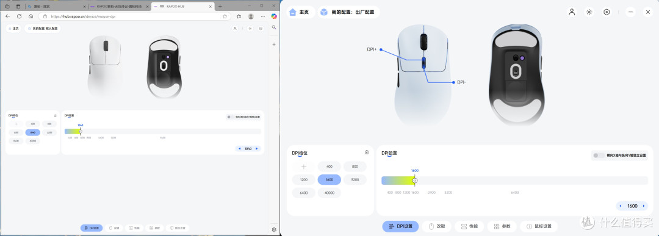Go back in the Edge browser
This screenshot has height=236, width=659.
(7, 16)
